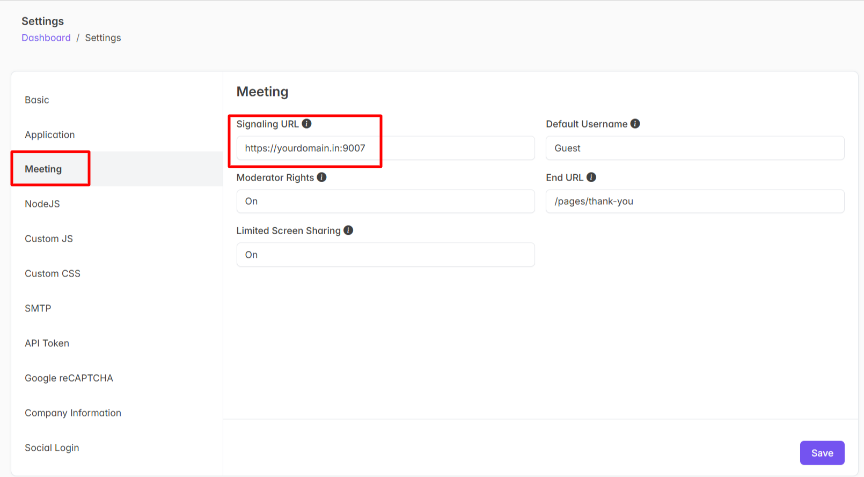This screenshot has width=864, height=477.
Task: Open the Social Login settings tab
Action: [x=52, y=448]
